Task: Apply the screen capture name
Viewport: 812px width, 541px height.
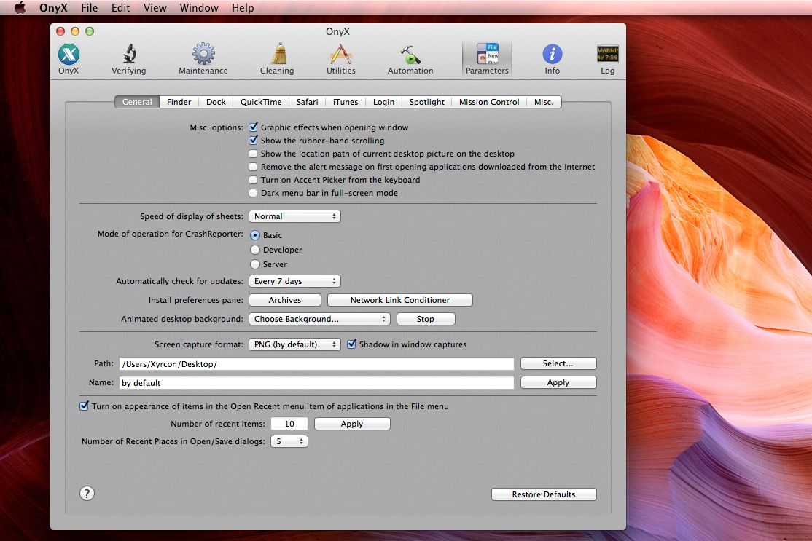Action: [x=558, y=382]
